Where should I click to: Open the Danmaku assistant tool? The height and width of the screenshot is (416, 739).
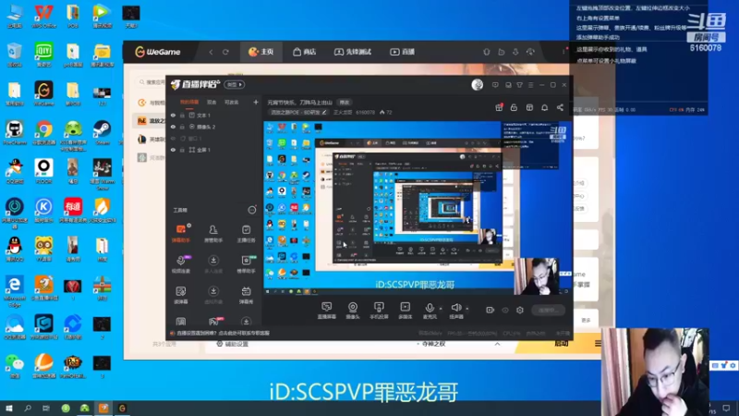pyautogui.click(x=181, y=234)
